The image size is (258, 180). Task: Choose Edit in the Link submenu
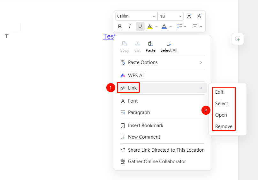219,92
